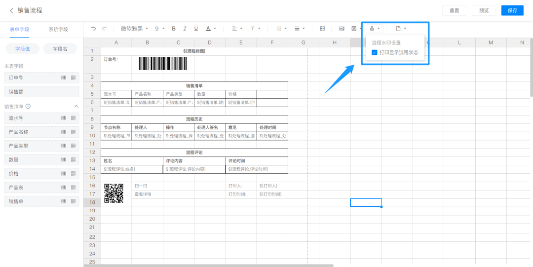The image size is (533, 267).
Task: Click the ${打印人} cell
Action: pyautogui.click(x=272, y=186)
